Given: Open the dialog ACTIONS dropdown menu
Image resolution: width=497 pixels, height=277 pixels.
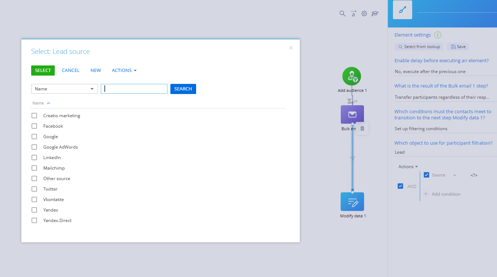Looking at the screenshot, I should (x=124, y=71).
